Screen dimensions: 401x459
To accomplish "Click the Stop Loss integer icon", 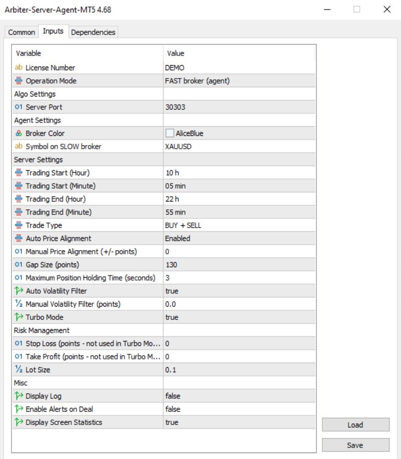I will click(x=18, y=343).
